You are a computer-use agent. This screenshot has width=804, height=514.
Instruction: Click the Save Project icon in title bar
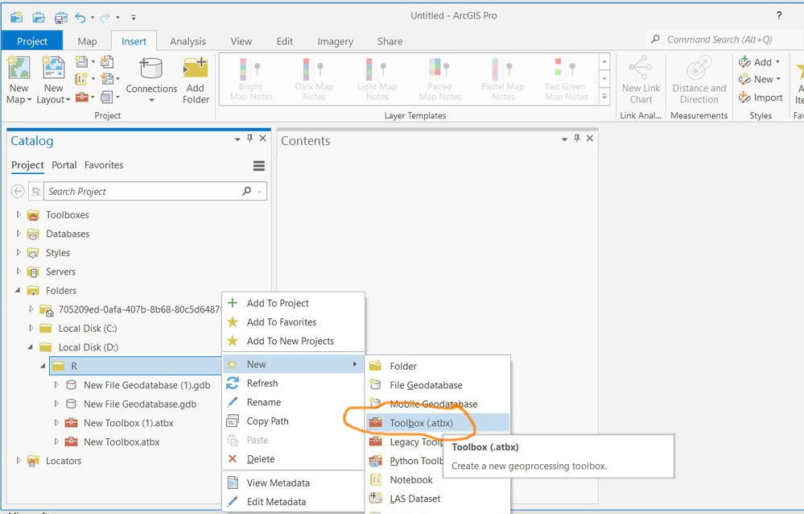click(61, 18)
